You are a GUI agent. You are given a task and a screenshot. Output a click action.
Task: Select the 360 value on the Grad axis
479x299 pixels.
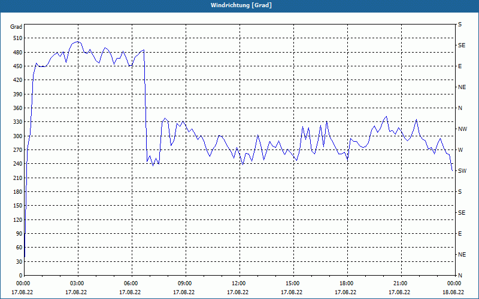coord(18,108)
